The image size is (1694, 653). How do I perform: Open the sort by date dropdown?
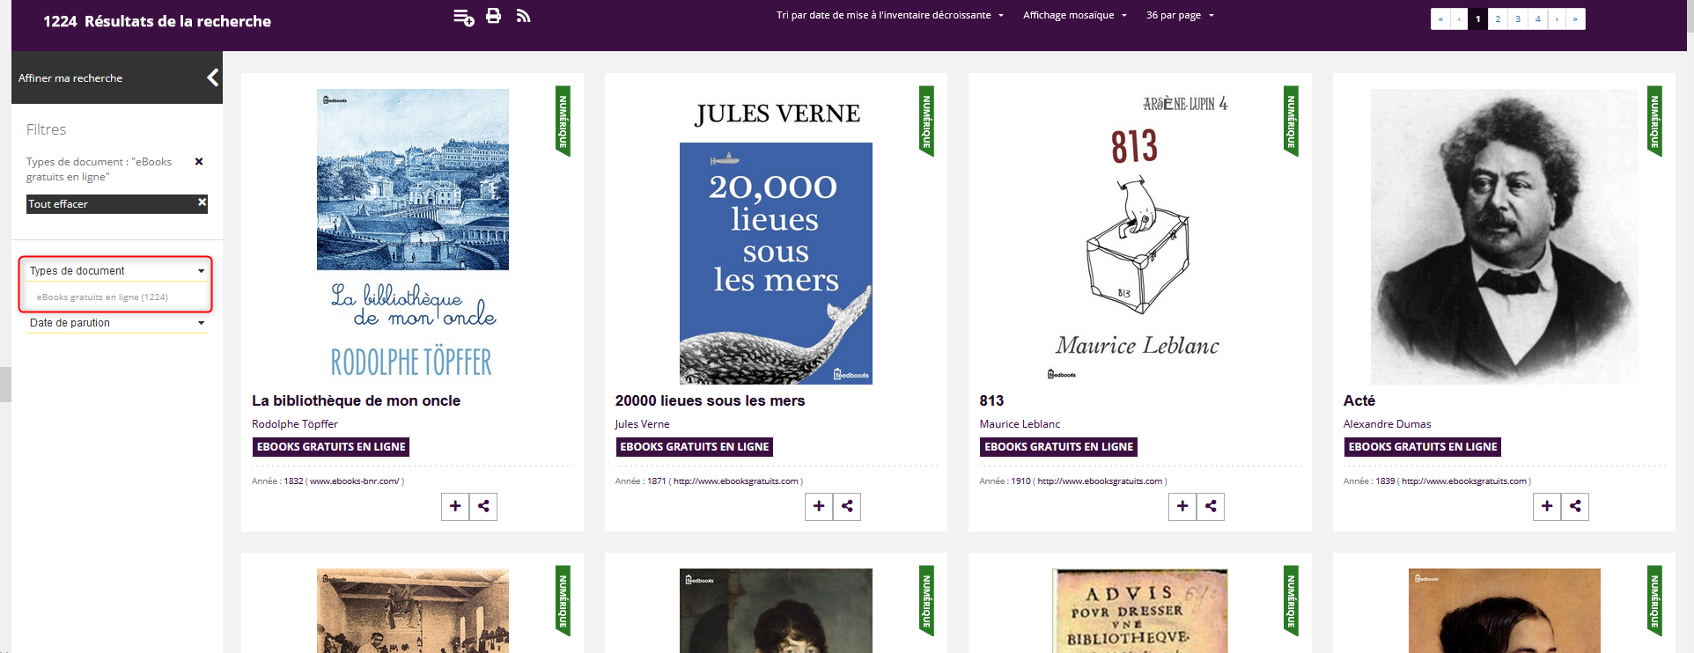click(x=889, y=15)
